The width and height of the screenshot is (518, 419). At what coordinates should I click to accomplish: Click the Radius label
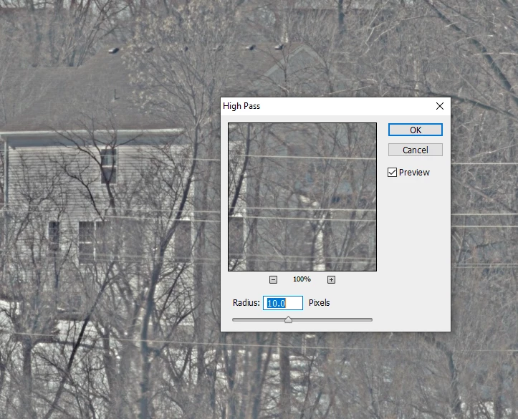(246, 303)
